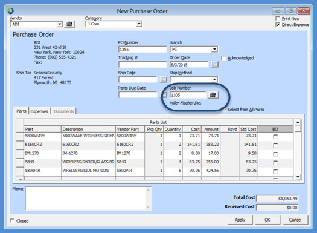
Task: Click quantity cell 6 for 5800PIR
Action: point(173,171)
